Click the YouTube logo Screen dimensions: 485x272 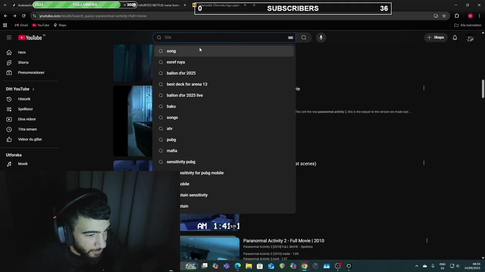[30, 37]
